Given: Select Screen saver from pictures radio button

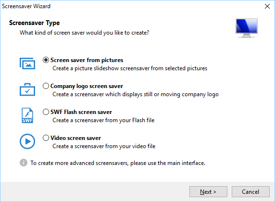Looking at the screenshot, I should [x=46, y=60].
